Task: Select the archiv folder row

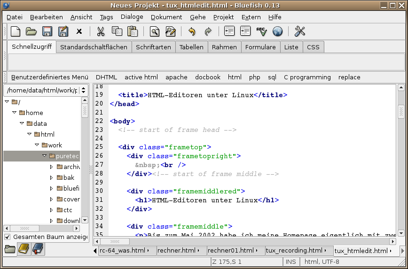Action: click(42, 167)
